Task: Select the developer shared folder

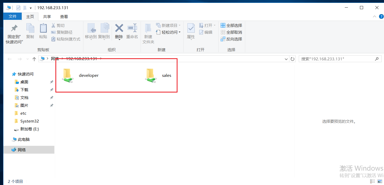Action: 80,76
